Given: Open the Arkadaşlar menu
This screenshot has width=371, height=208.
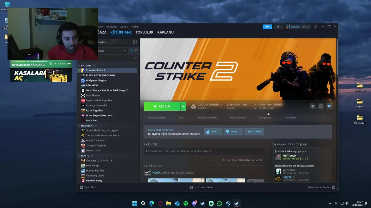Looking at the screenshot, I should tap(112, 27).
